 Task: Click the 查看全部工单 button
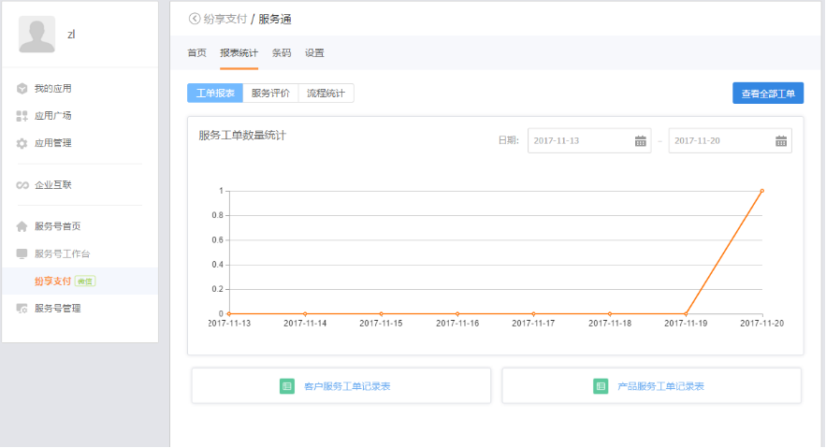click(x=767, y=94)
